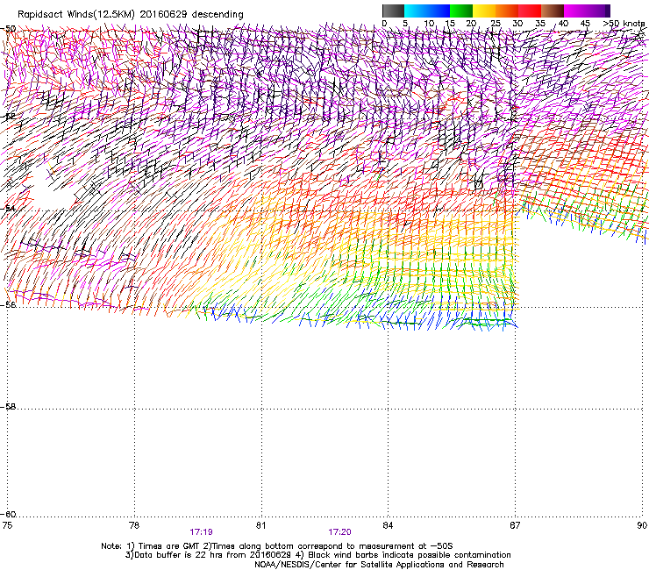Image resolution: width=649 pixels, height=570 pixels.
Task: Click longitude label '75' on the axis
Action: pos(7,525)
